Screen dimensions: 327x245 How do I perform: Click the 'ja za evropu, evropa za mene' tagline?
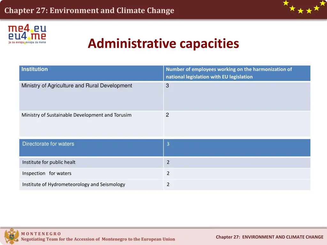27,42
